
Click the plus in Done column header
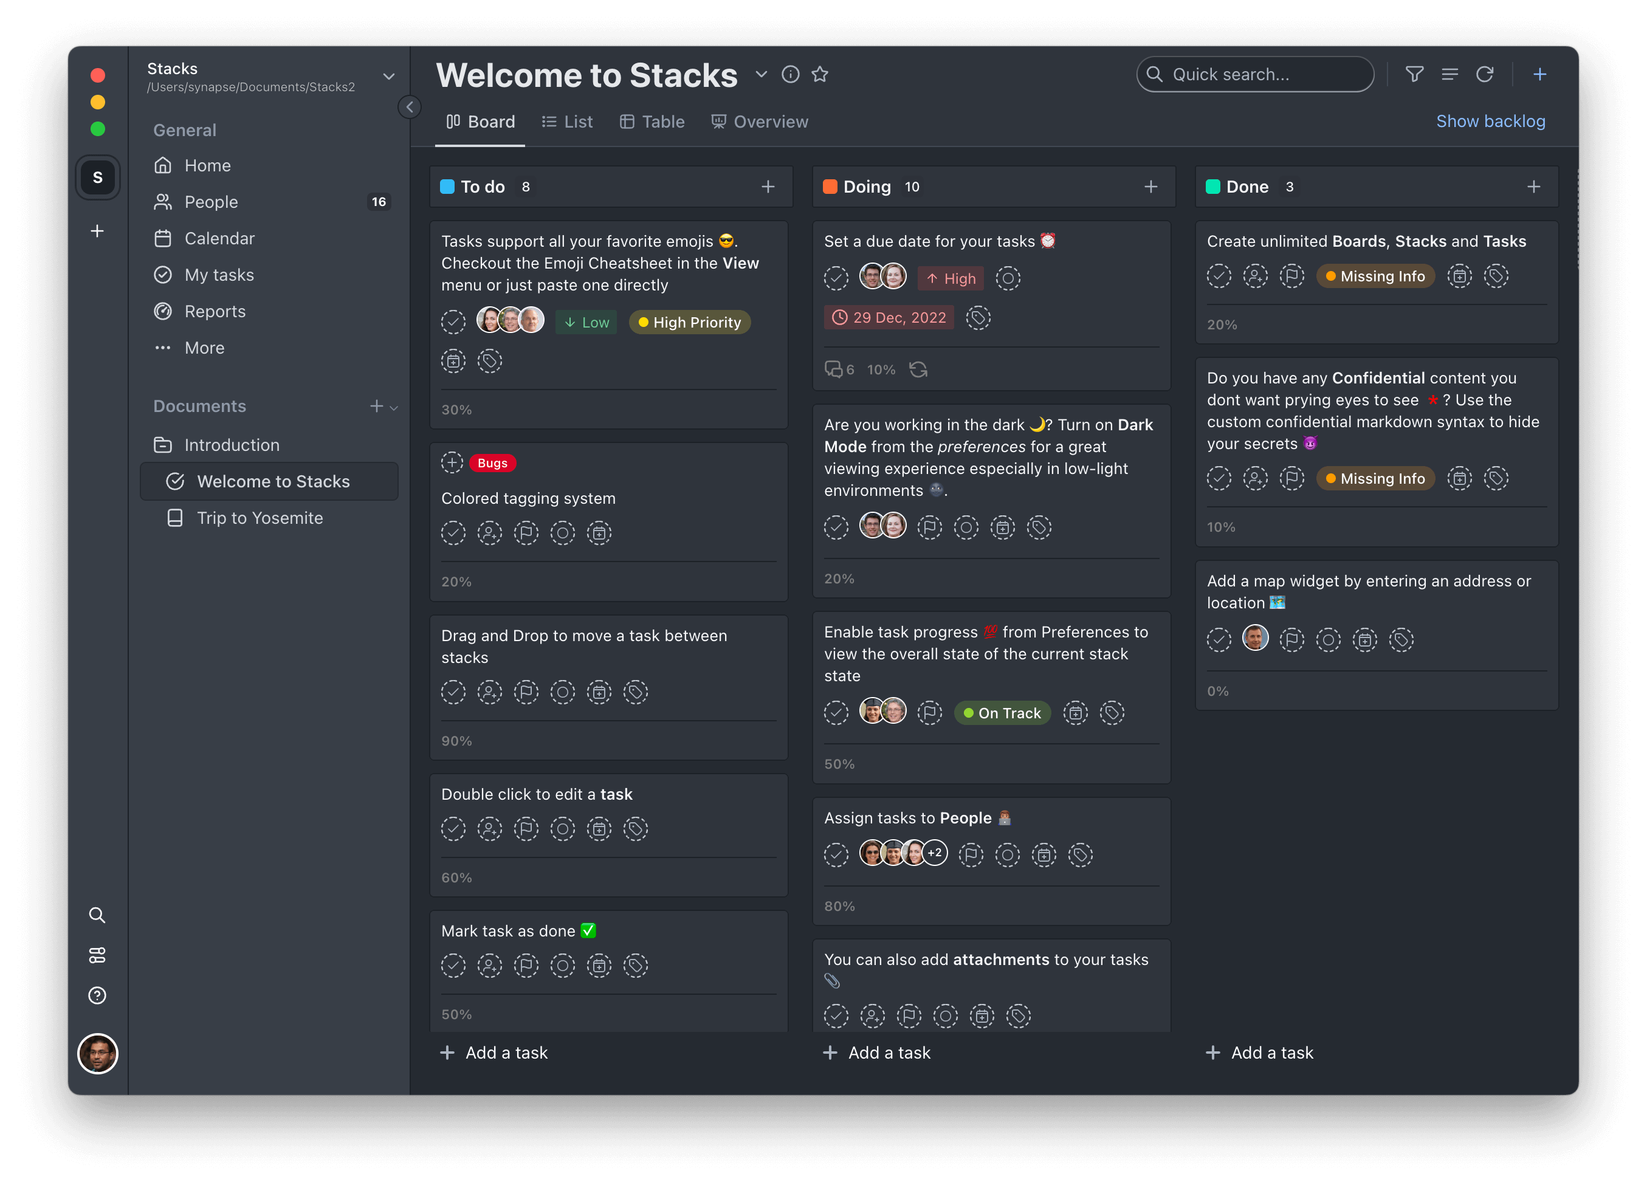click(1533, 187)
